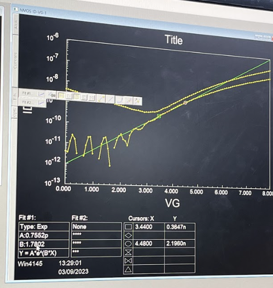The width and height of the screenshot is (273, 288).
Task: Select the square cursor toolbar icon
Action: 61,96
